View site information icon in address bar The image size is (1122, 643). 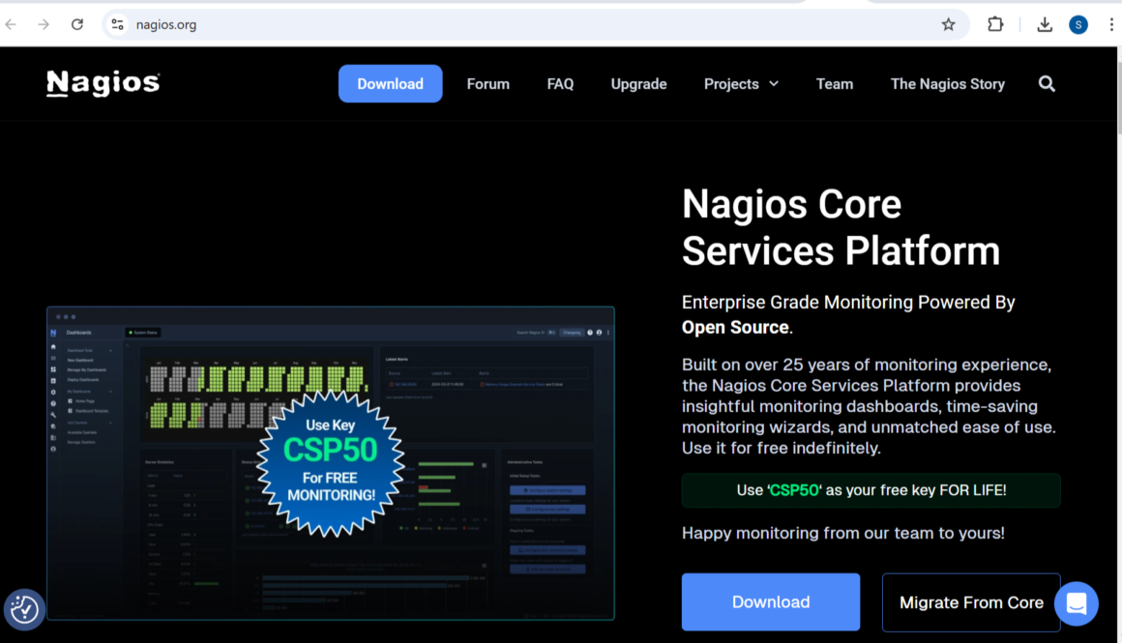point(116,24)
